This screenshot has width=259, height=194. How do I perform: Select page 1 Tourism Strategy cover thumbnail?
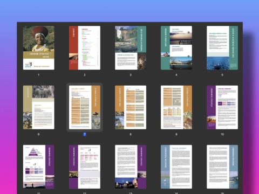click(x=39, y=48)
